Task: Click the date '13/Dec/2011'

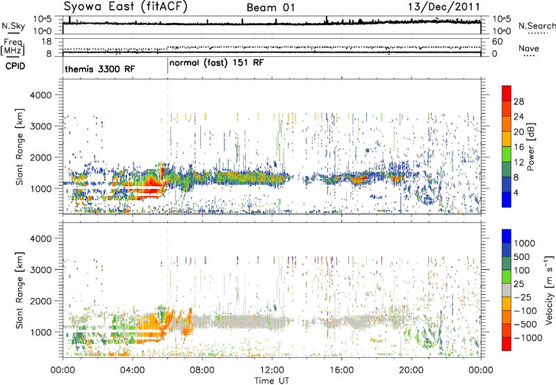Action: 443,6
